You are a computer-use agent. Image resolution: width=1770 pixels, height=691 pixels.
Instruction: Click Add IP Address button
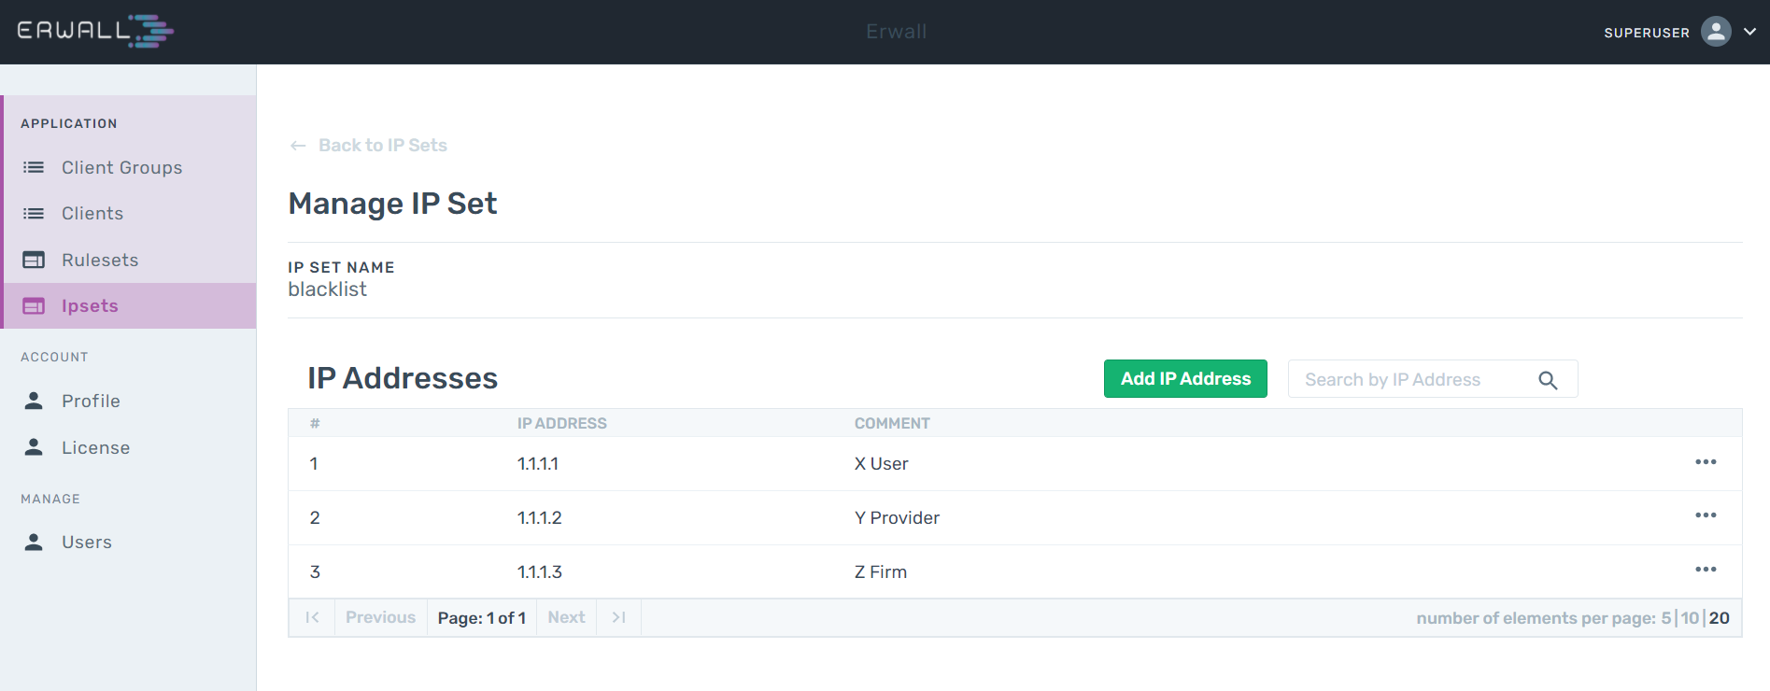[1185, 378]
